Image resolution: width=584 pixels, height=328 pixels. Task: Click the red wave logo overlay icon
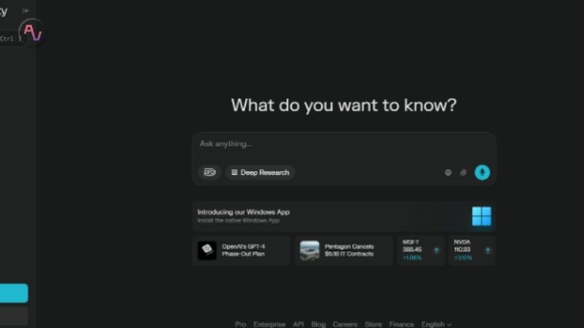(x=32, y=33)
